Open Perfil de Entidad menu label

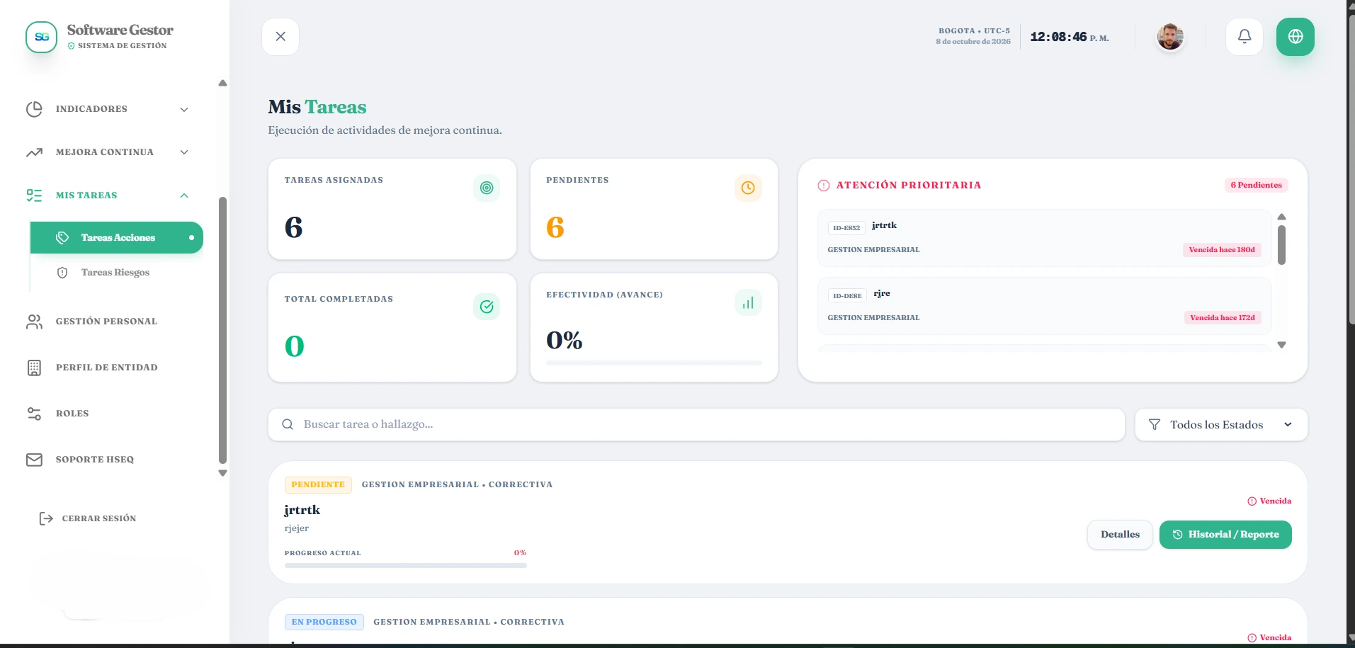coord(107,368)
